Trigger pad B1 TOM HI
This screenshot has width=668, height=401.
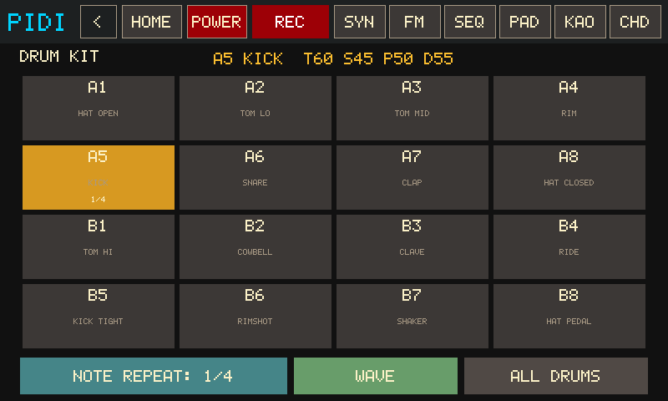pos(99,246)
